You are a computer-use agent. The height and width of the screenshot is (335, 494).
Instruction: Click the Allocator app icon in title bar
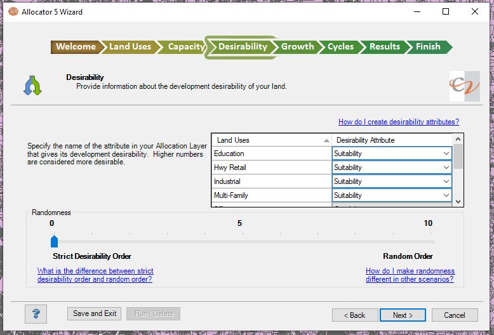[13, 11]
